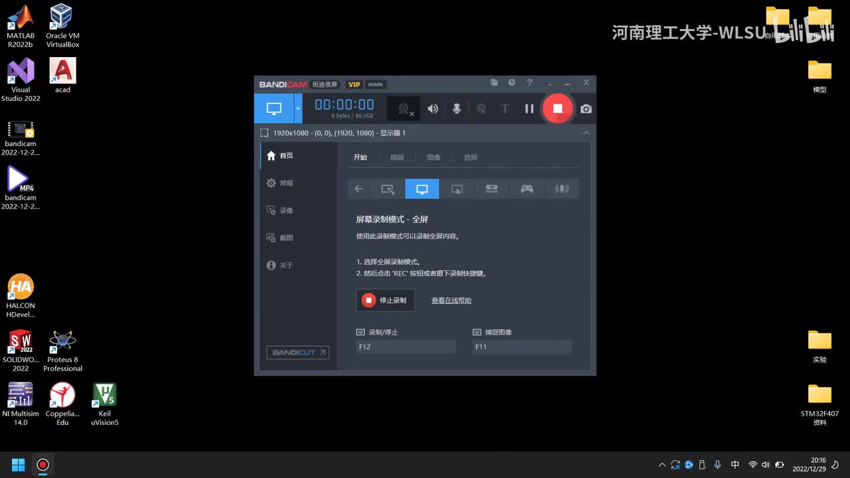This screenshot has width=850, height=478.
Task: Select NI Multisim 14.0 desktop icon
Action: [21, 404]
